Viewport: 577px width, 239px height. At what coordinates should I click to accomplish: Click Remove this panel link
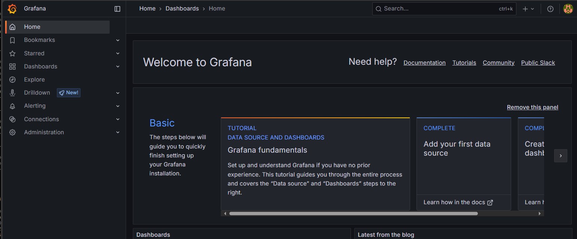pos(532,107)
